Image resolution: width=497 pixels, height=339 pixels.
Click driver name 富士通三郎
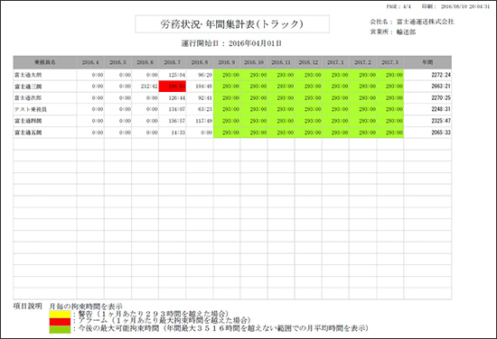point(28,87)
